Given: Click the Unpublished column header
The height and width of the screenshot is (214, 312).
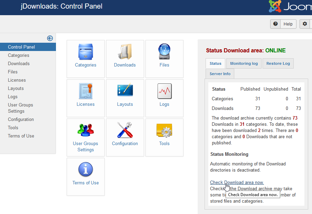Looking at the screenshot, I should pos(276,89).
